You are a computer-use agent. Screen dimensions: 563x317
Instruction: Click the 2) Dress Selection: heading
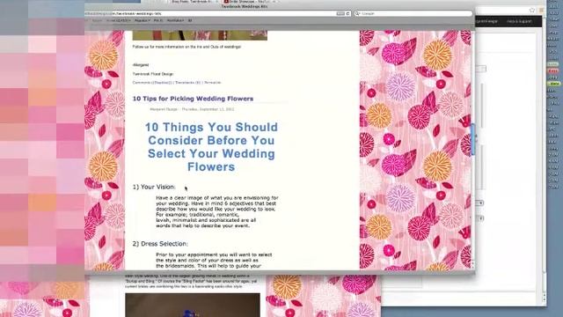click(x=160, y=244)
